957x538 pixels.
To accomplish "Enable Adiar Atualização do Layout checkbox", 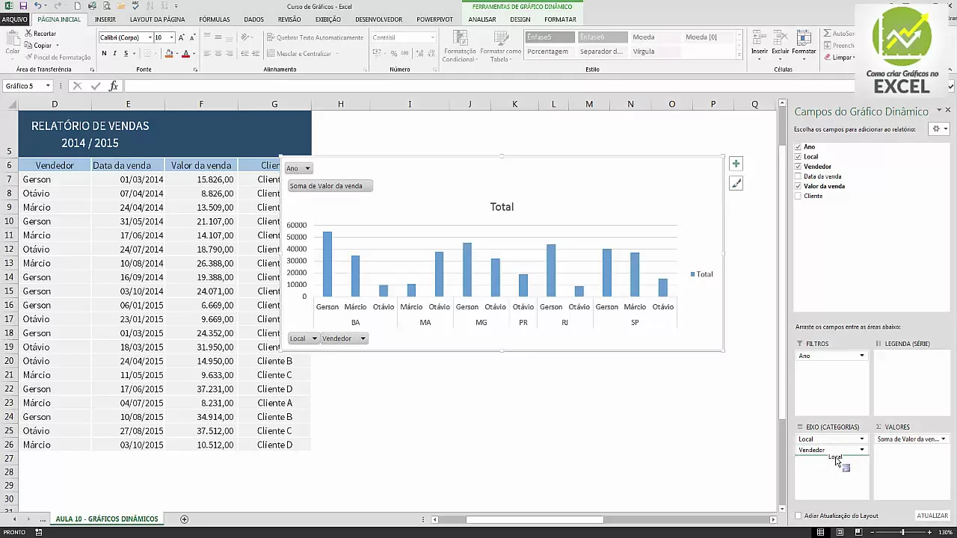I will pyautogui.click(x=798, y=516).
